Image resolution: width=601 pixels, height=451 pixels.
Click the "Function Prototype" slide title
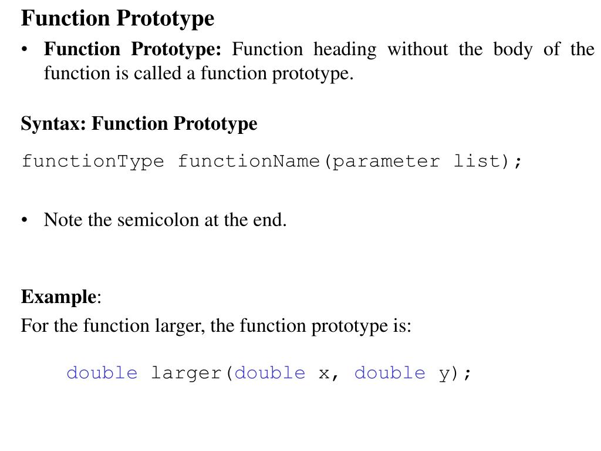pyautogui.click(x=117, y=18)
